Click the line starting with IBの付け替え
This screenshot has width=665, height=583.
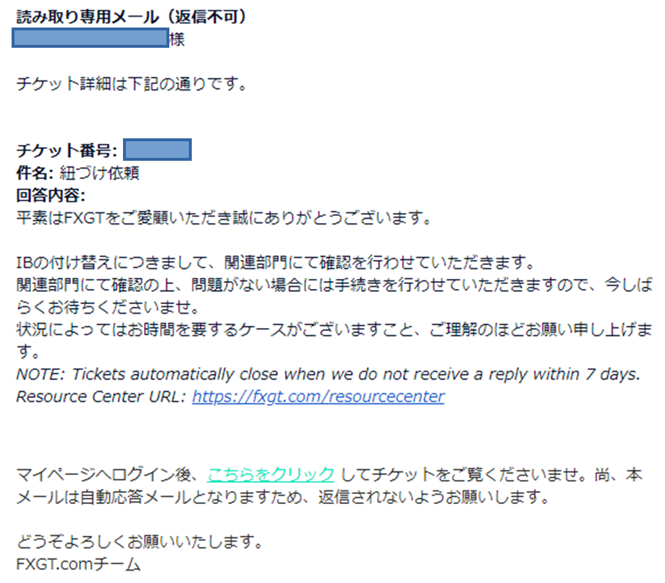[x=276, y=262]
